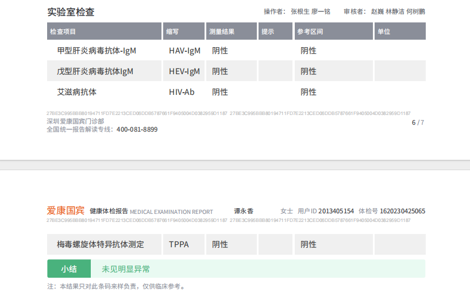Click the hotline number 400-081-8899
The width and height of the screenshot is (470, 299).
(x=137, y=130)
